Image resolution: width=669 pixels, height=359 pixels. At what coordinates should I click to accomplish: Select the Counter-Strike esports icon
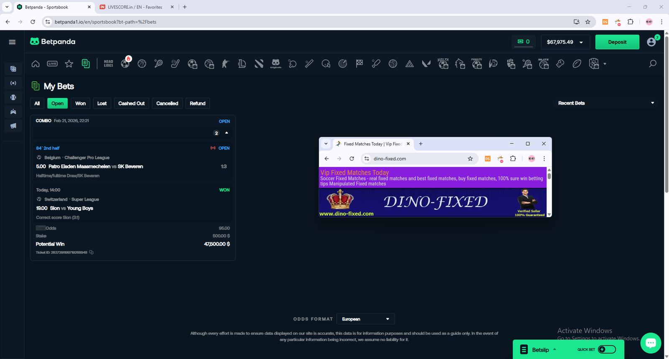225,63
